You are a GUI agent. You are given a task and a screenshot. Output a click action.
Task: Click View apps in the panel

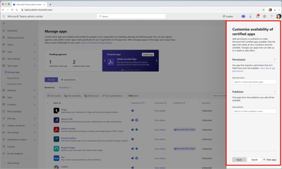[x=269, y=160]
